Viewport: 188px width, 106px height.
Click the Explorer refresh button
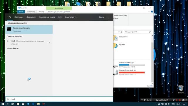121,32
